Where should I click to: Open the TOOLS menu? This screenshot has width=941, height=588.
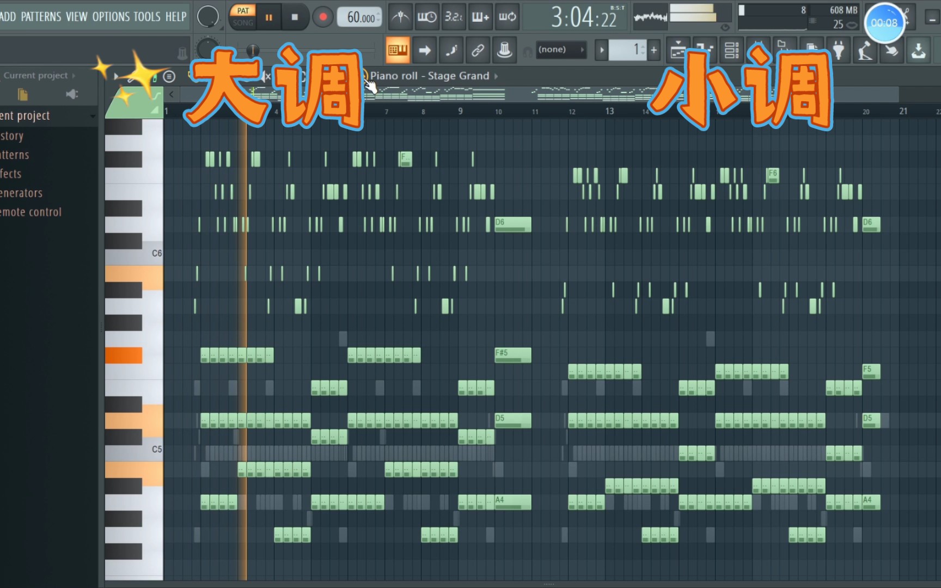coord(147,16)
